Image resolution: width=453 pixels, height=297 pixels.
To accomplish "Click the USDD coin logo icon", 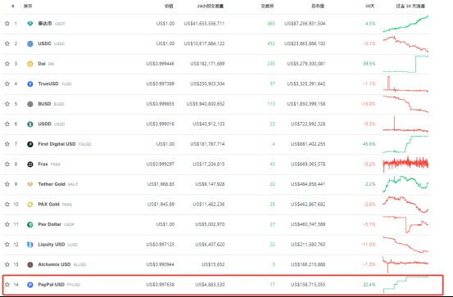I will tap(30, 124).
